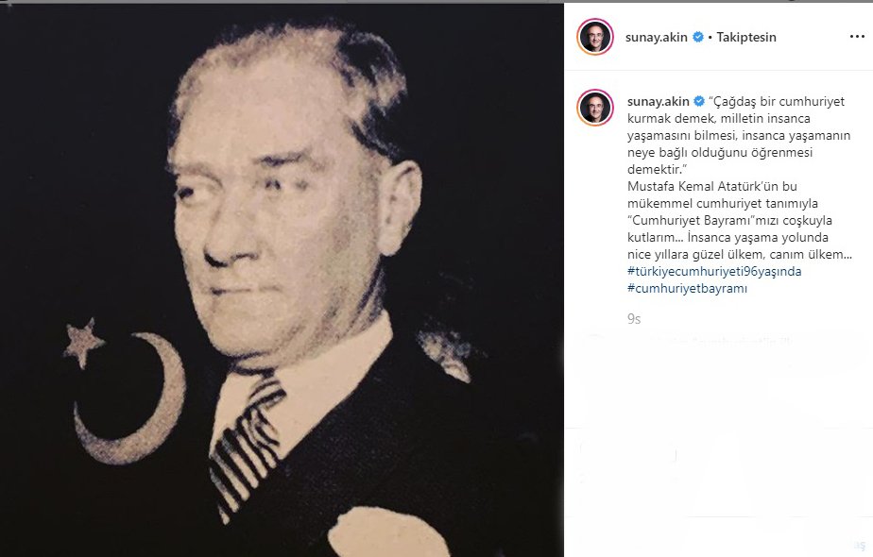This screenshot has width=873, height=557.
Task: Open the #türkiyecumhuriyeti96yaşında hashtag
Action: point(714,272)
